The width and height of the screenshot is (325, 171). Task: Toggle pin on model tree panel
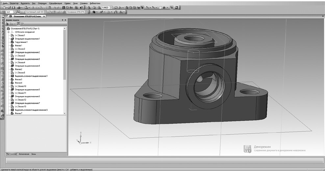(x=63, y=20)
